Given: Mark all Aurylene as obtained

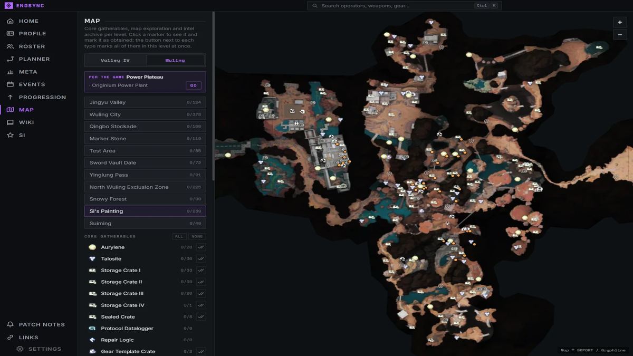Looking at the screenshot, I should [200, 247].
